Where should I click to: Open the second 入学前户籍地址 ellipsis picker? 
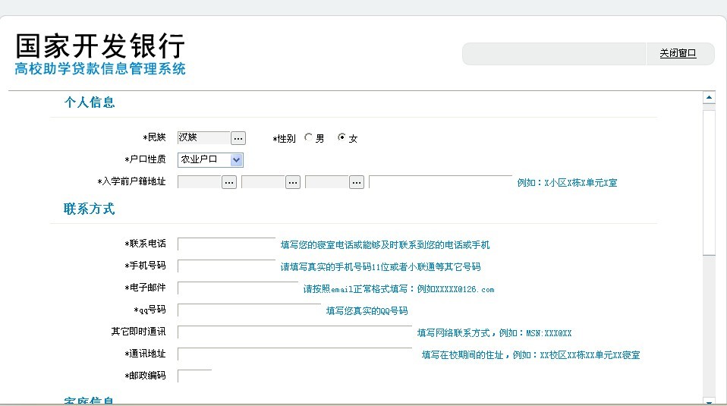tap(293, 182)
